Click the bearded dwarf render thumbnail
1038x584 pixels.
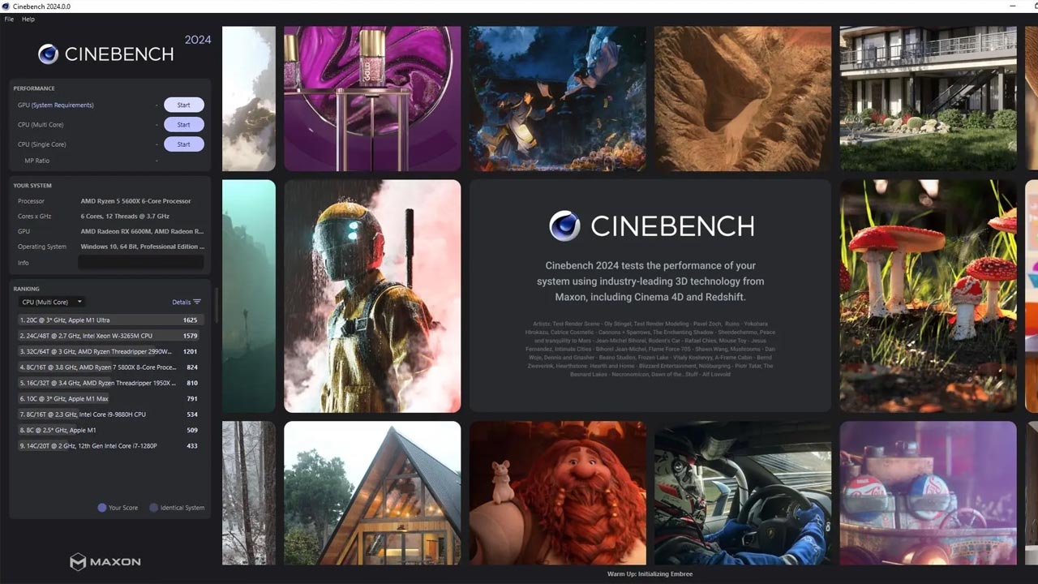558,493
